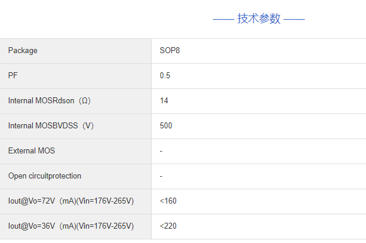The image size is (366, 243).
Task: Click the SOP8 package value
Action: pyautogui.click(x=170, y=51)
